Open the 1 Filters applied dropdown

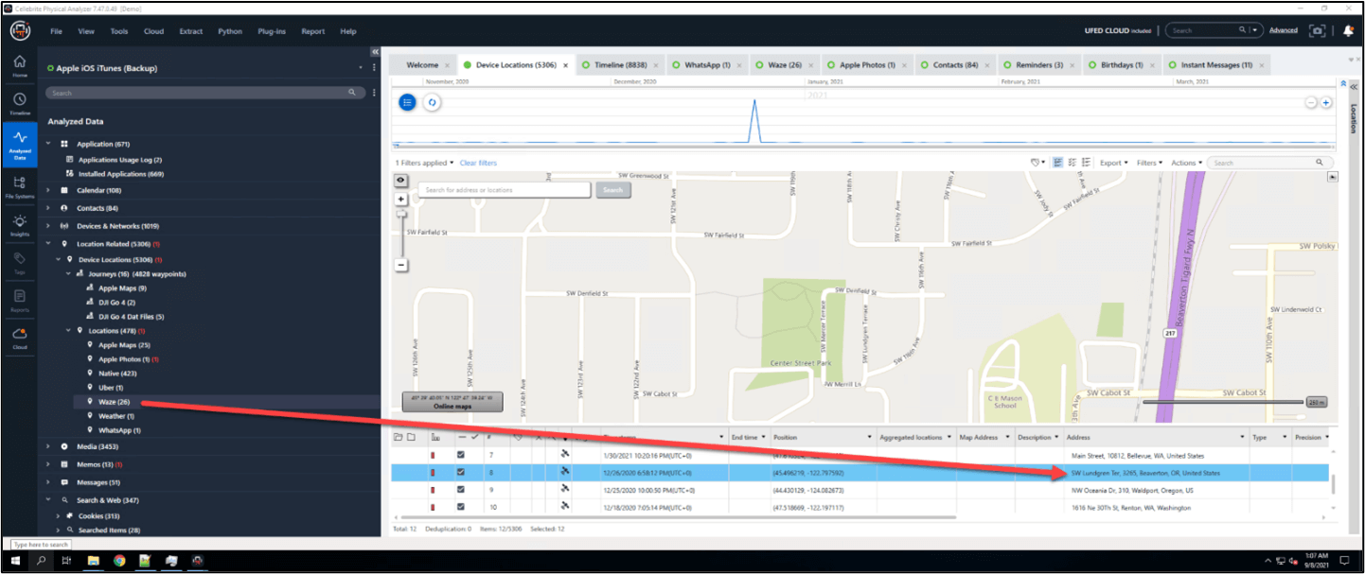(424, 163)
